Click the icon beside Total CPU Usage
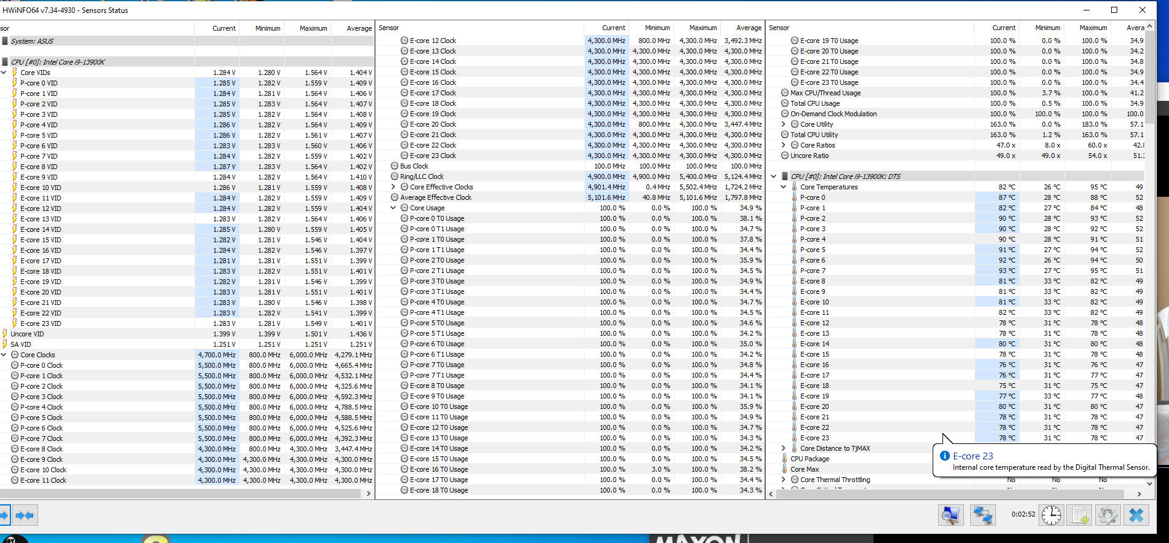This screenshot has height=543, width=1169. 785,103
